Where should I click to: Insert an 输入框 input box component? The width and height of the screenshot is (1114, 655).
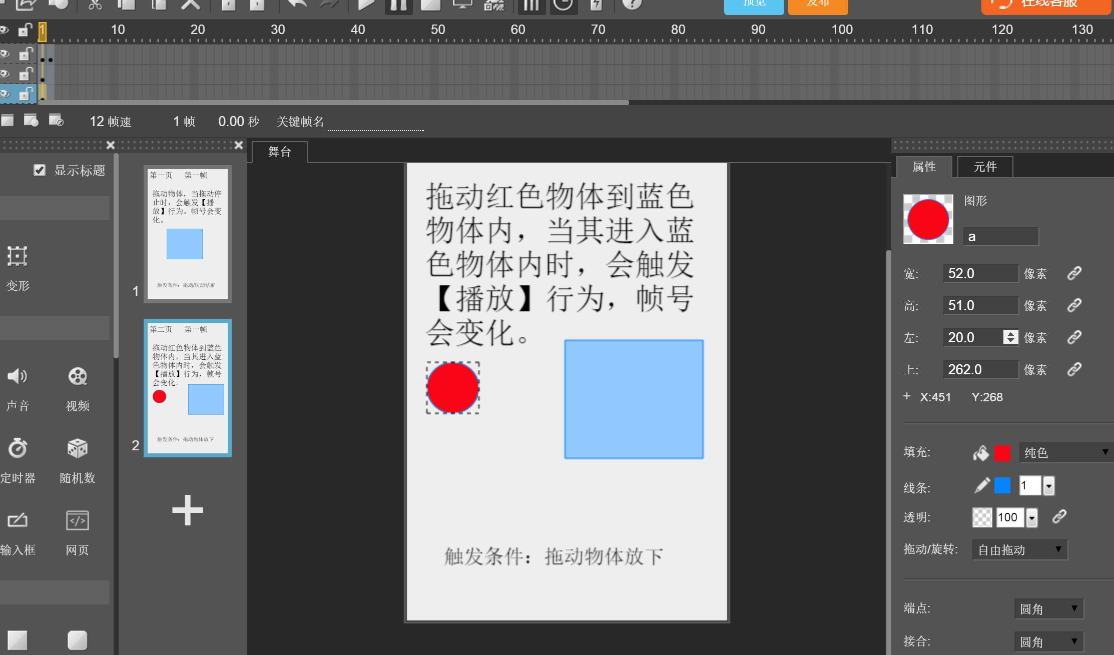[x=18, y=532]
